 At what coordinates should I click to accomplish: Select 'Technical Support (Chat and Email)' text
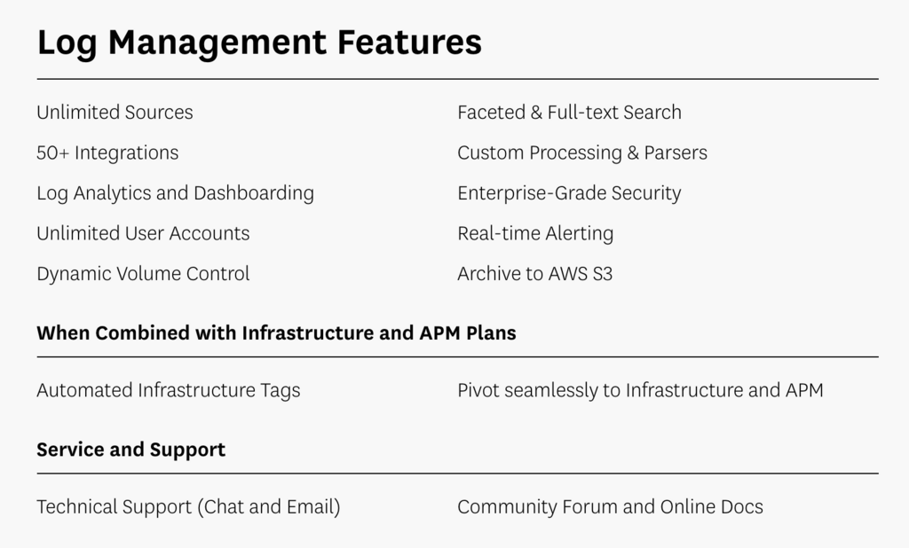[188, 507]
